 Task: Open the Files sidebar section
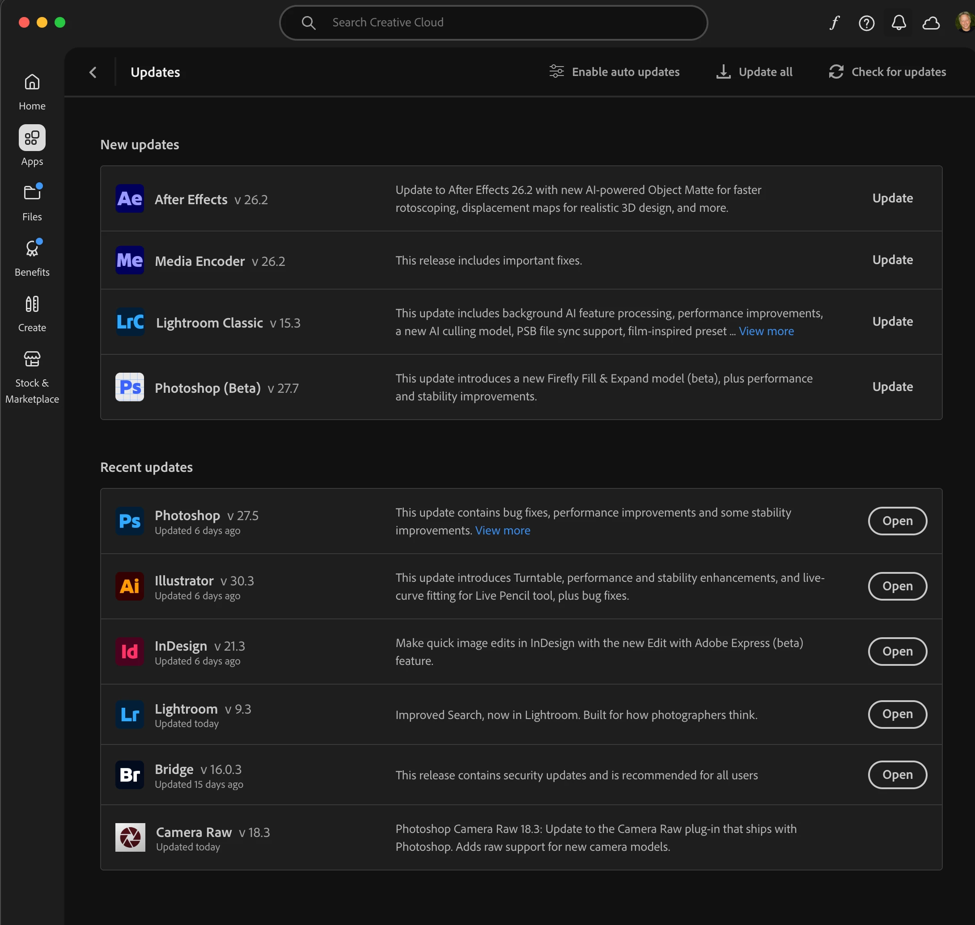pos(32,202)
